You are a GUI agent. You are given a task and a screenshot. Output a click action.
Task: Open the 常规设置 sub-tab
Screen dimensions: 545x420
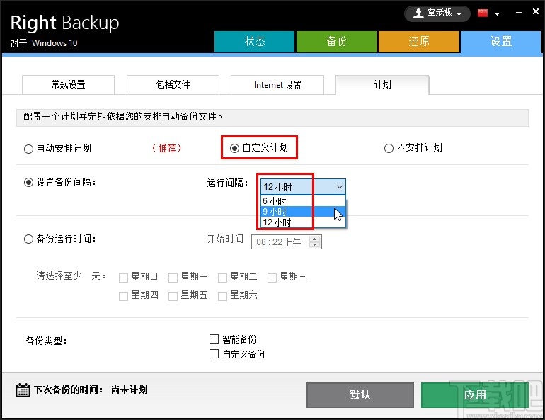pos(68,84)
